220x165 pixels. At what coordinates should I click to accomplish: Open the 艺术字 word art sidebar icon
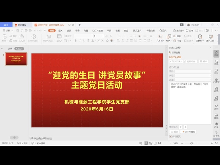click(216, 80)
